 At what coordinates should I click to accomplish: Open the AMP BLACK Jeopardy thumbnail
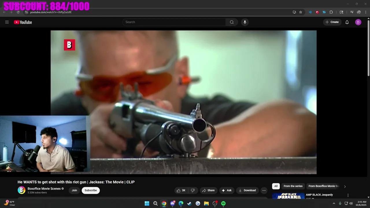tap(288, 196)
